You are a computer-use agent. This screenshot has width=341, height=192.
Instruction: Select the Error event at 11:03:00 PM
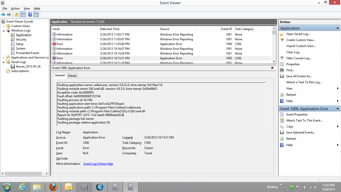tap(161, 44)
